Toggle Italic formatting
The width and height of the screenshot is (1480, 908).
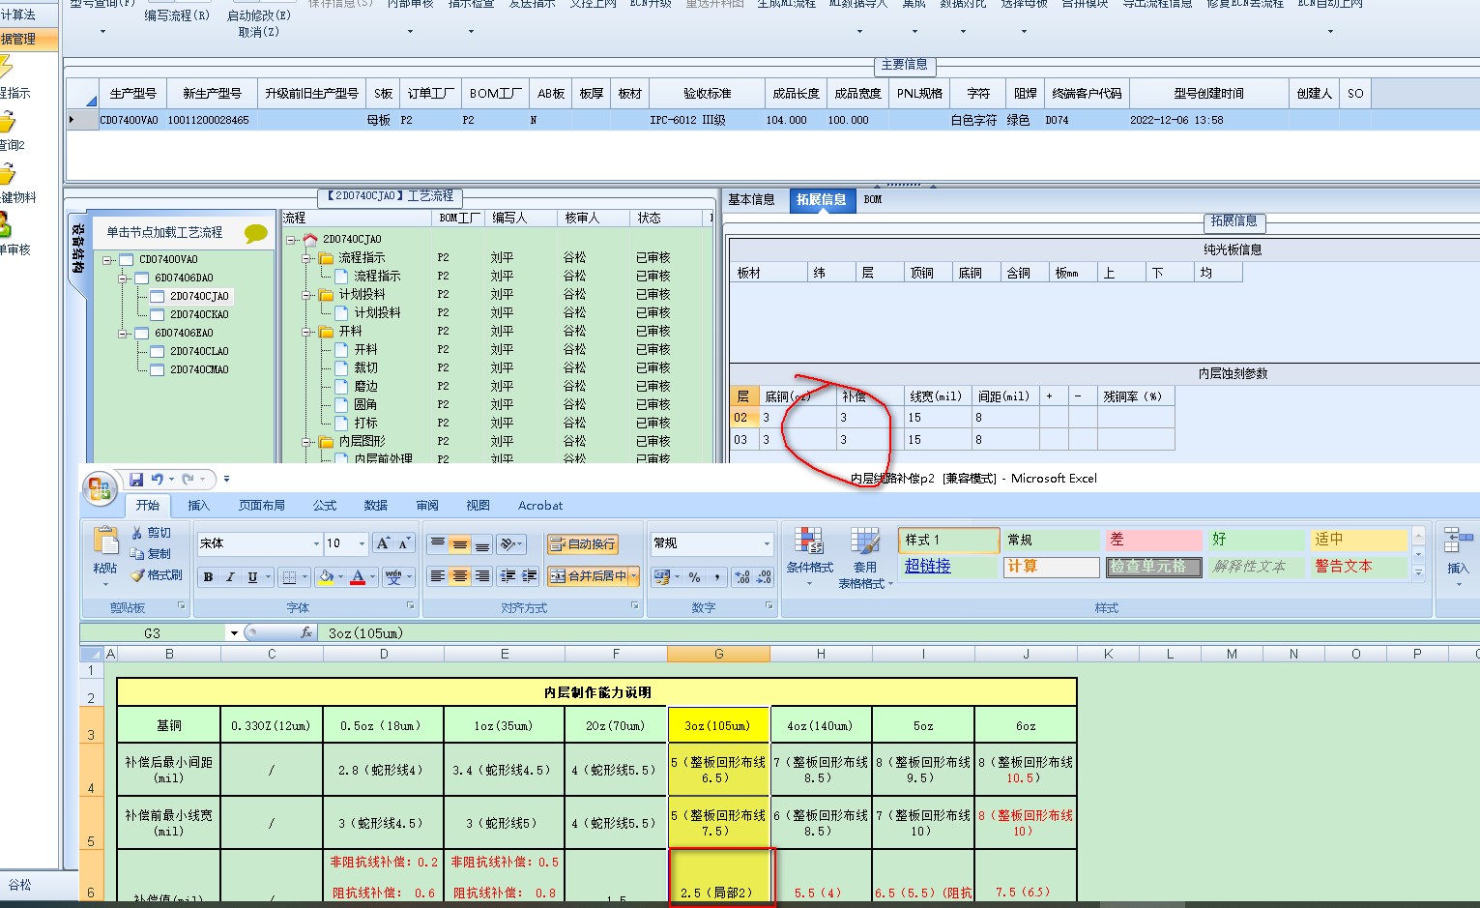[230, 577]
